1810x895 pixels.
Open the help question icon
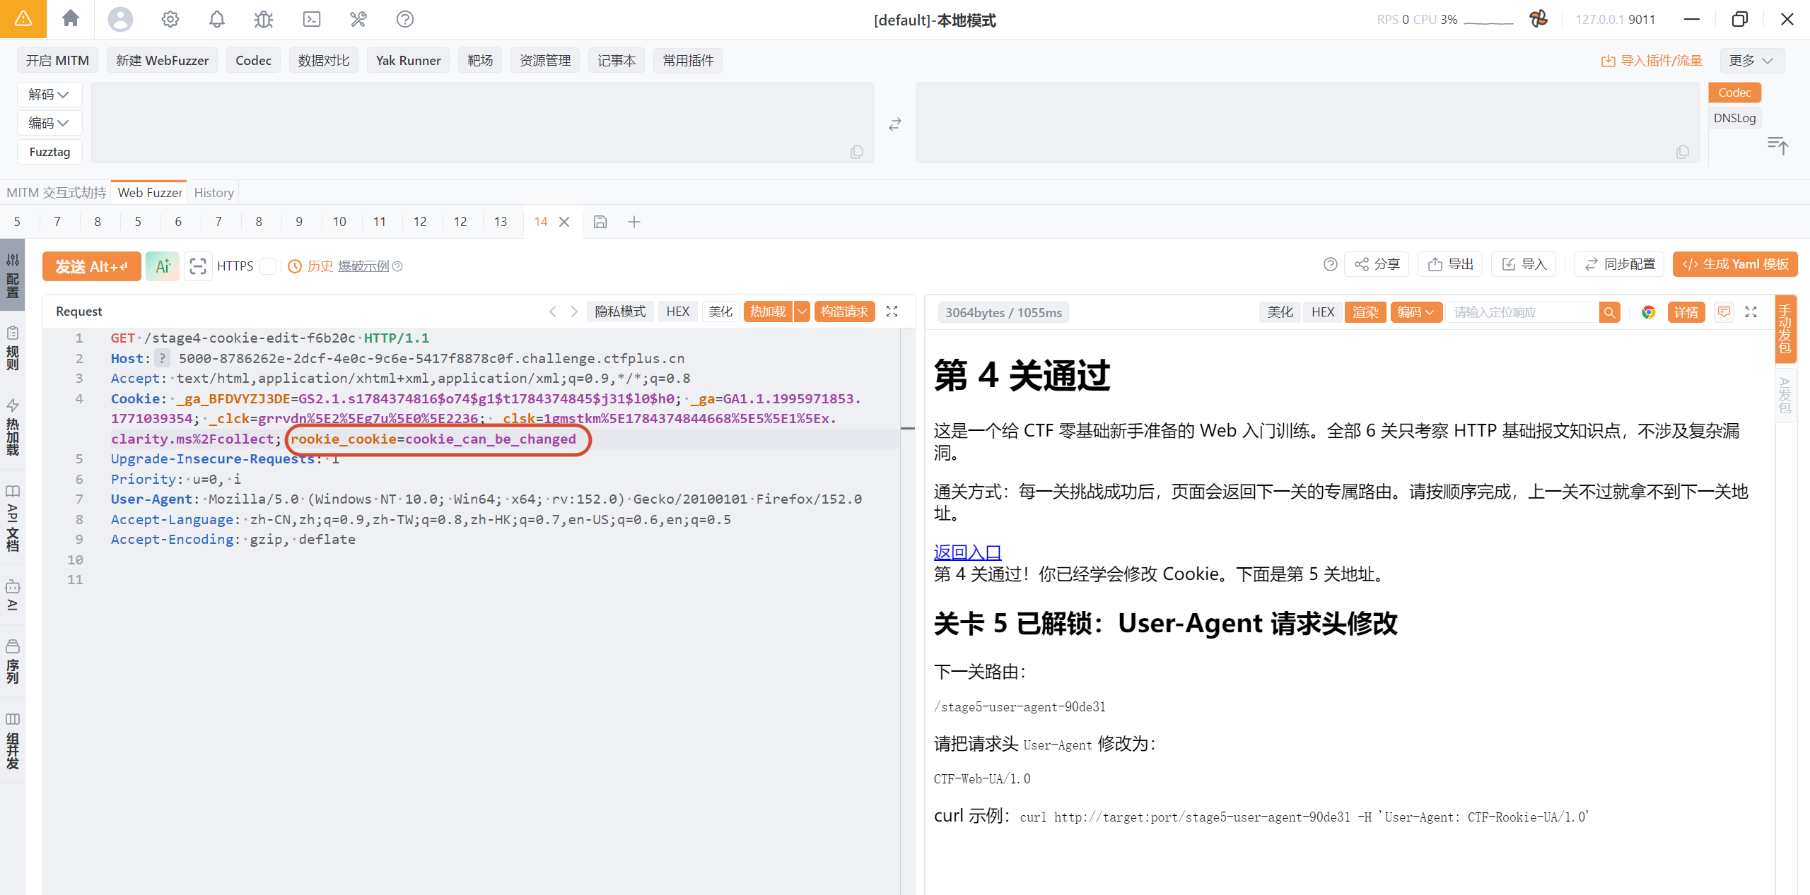click(x=405, y=19)
